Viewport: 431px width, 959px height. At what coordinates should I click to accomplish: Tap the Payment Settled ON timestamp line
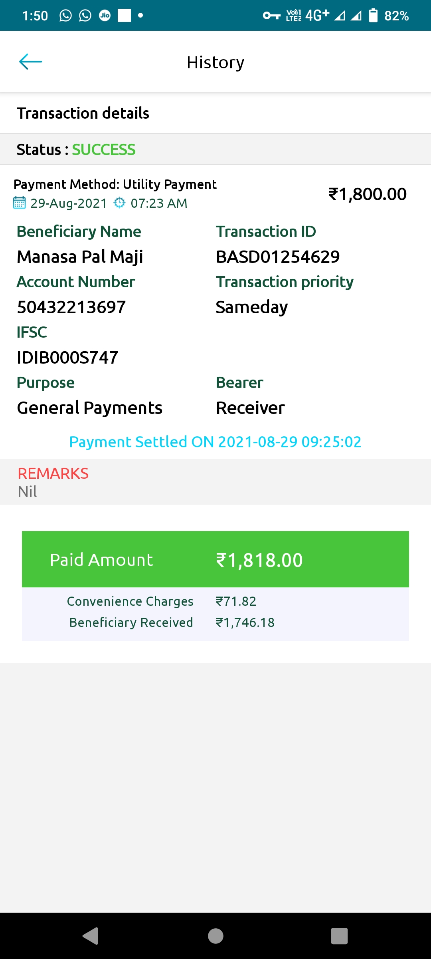pos(215,442)
